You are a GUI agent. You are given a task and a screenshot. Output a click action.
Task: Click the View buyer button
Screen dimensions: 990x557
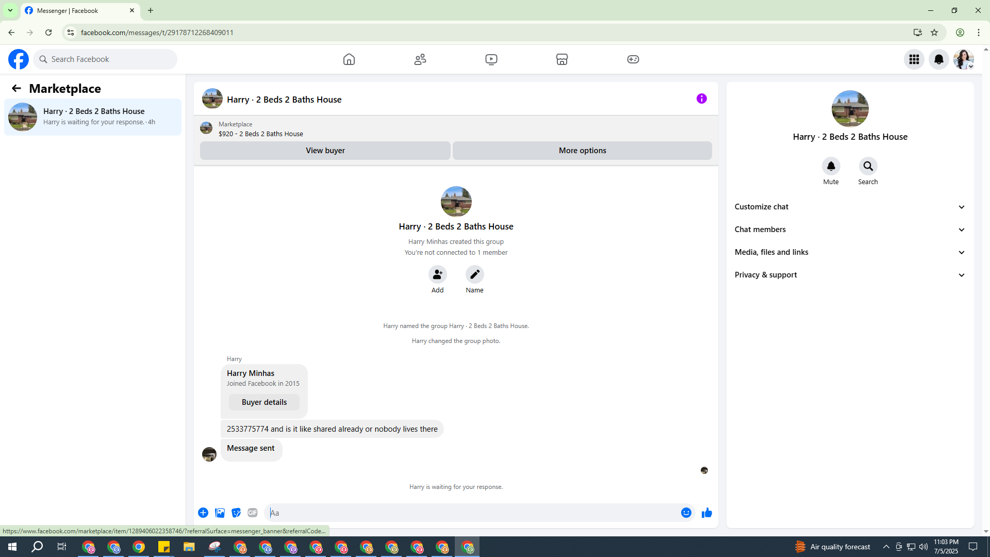pyautogui.click(x=325, y=151)
